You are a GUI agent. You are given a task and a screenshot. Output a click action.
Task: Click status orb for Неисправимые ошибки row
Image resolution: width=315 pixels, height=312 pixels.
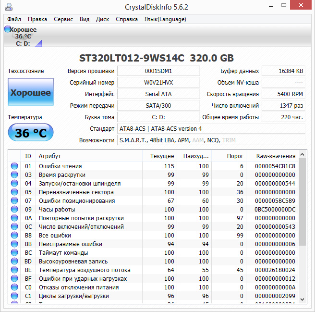point(14,244)
